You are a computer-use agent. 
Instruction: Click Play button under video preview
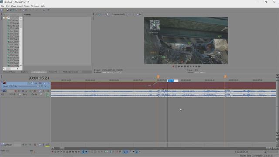[182, 66]
